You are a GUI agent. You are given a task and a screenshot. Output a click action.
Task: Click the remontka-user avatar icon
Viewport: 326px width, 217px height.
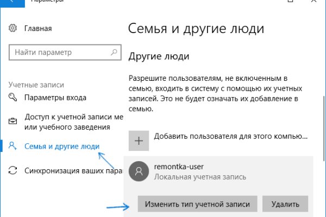pos(139,171)
